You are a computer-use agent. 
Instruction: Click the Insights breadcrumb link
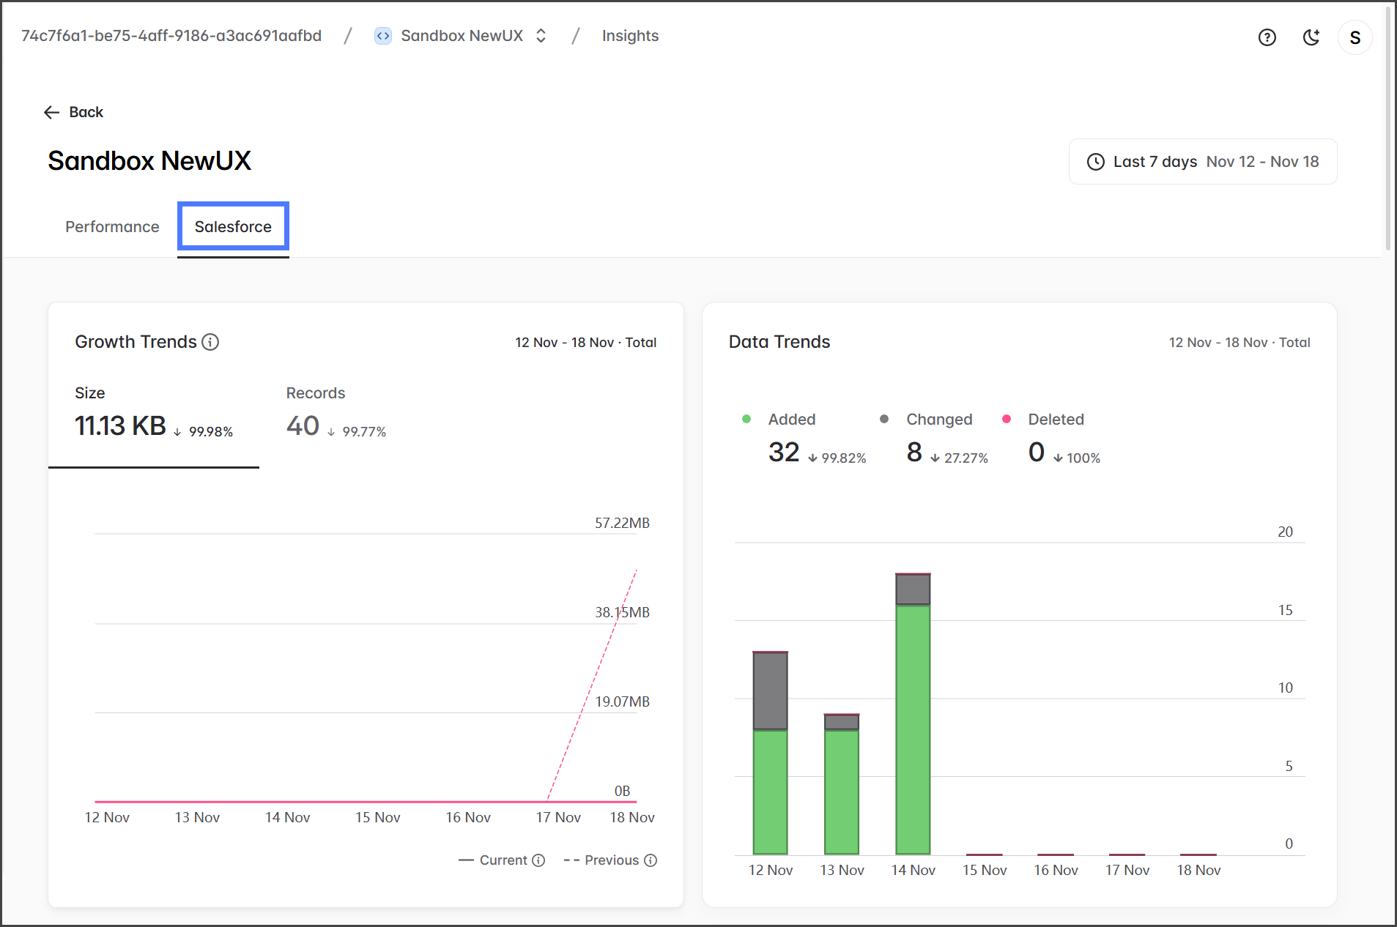tap(630, 36)
